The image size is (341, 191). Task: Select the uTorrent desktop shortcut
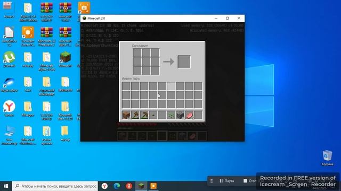coord(9,59)
